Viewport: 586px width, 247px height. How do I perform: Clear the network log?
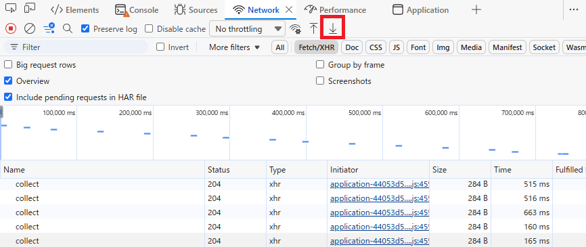pos(30,28)
